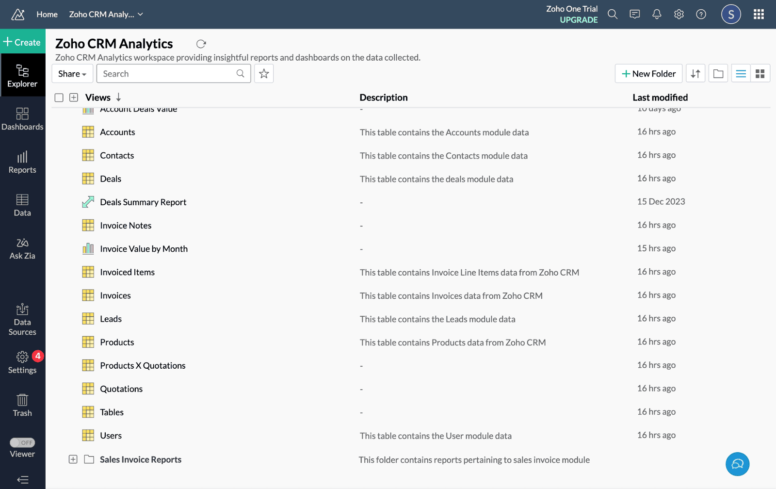Open the gear settings icon in header

679,14
